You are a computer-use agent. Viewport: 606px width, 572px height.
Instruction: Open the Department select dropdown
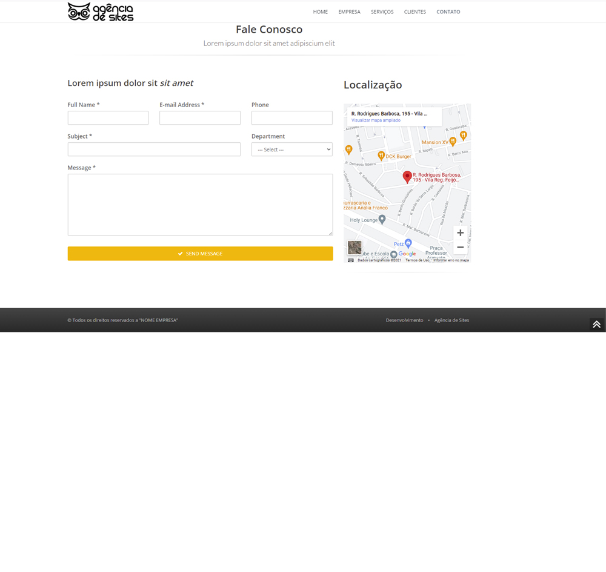coord(291,150)
